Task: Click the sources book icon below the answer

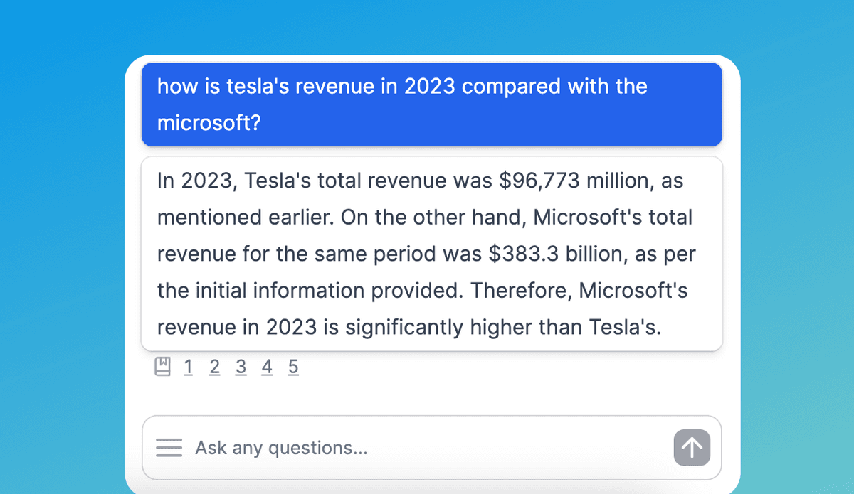Action: 163,367
